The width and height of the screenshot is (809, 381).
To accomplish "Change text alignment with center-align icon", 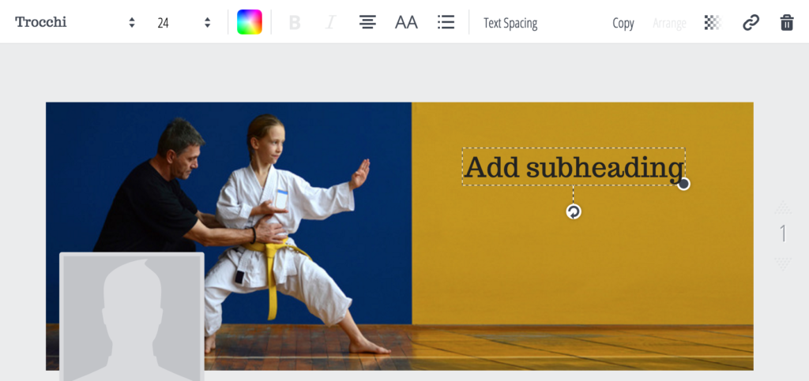I will click(x=367, y=22).
